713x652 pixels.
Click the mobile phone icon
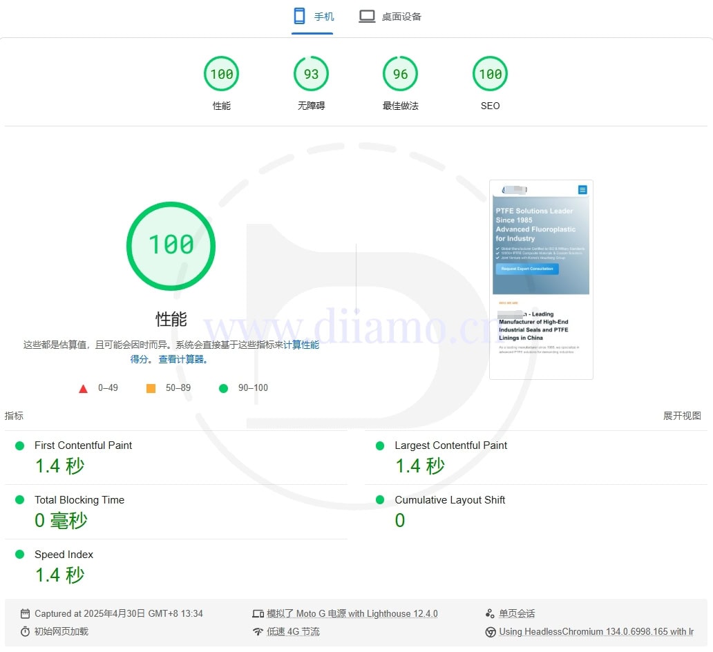[x=299, y=16]
